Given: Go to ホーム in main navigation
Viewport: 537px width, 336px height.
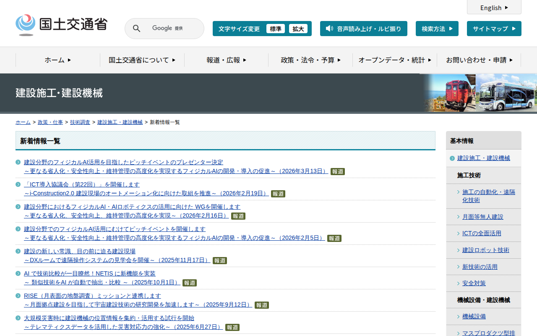Looking at the screenshot, I should pyautogui.click(x=57, y=60).
